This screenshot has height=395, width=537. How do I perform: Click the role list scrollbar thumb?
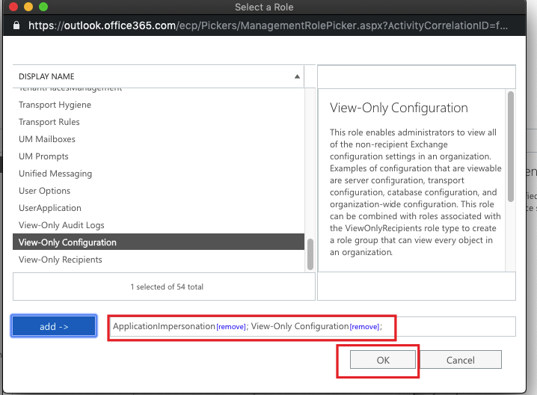[310, 254]
